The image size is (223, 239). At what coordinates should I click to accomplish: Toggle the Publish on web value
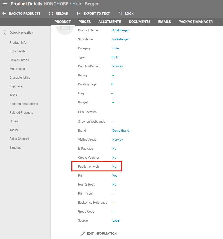tap(114, 167)
